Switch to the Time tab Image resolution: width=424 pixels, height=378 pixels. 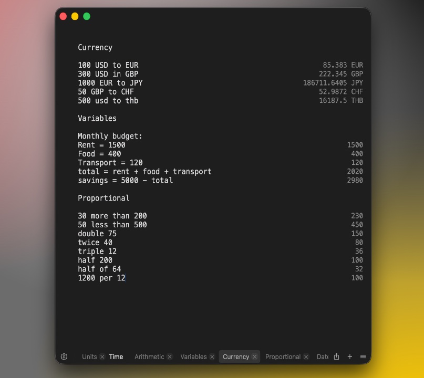pyautogui.click(x=116, y=356)
